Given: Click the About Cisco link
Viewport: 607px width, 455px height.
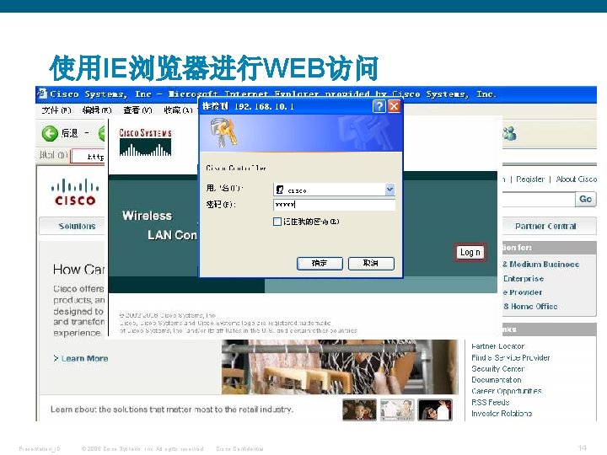Looking at the screenshot, I should click(577, 179).
